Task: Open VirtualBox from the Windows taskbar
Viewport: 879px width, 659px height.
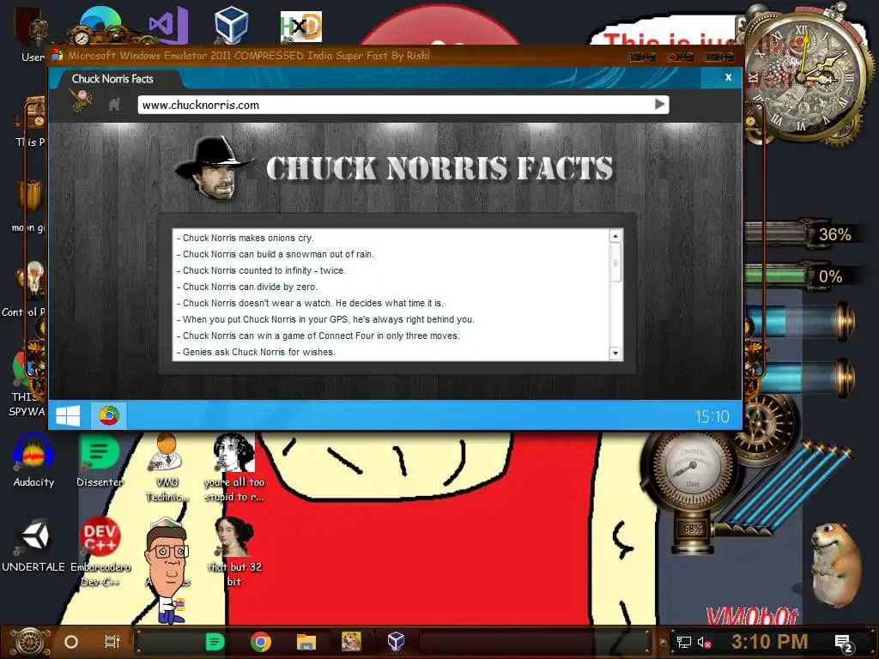Action: pos(397,642)
